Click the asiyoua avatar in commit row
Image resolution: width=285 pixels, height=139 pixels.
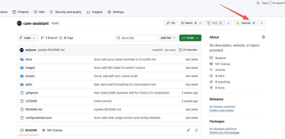(22, 50)
